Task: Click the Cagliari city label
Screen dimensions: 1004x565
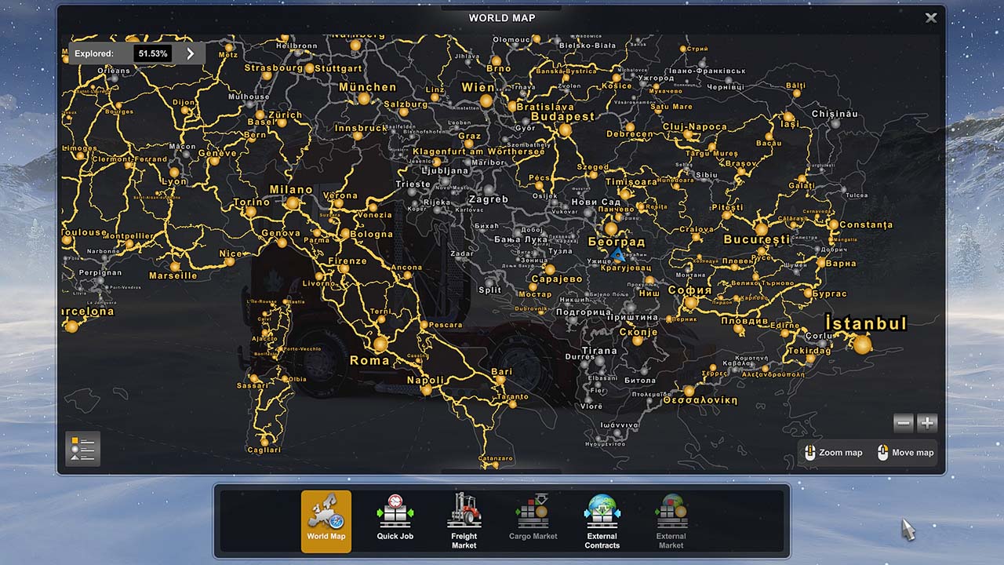Action: [x=264, y=450]
